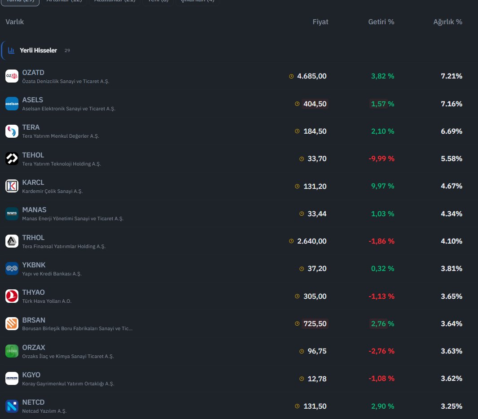This screenshot has width=478, height=419.
Task: Open the NETCD ticker link
Action: (33, 402)
